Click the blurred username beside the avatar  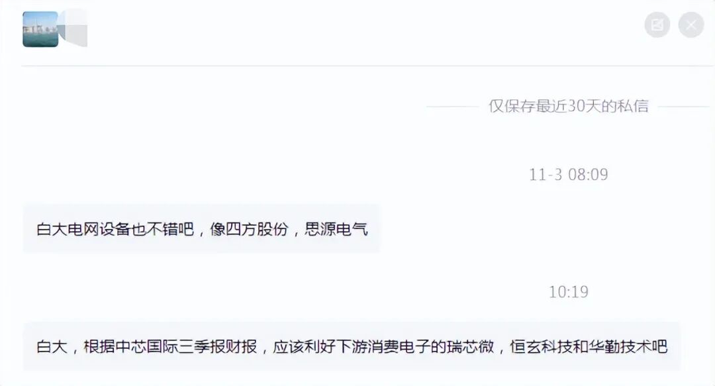73,28
